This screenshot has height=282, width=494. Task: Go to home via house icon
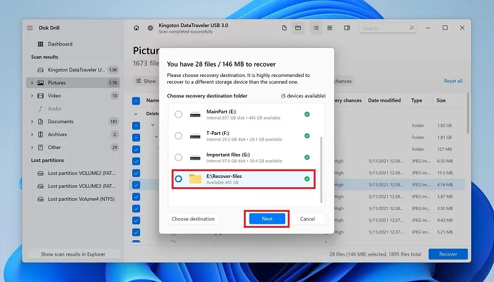[x=136, y=28]
